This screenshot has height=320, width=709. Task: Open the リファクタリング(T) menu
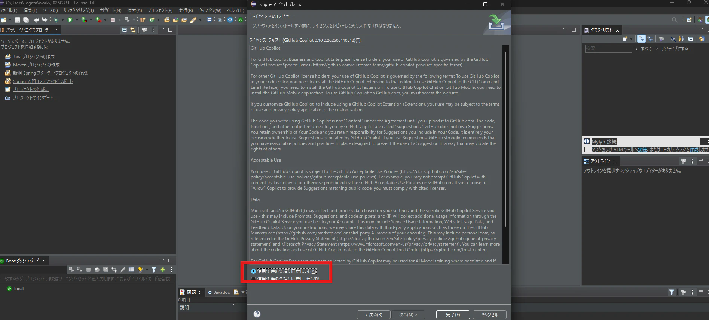point(79,10)
